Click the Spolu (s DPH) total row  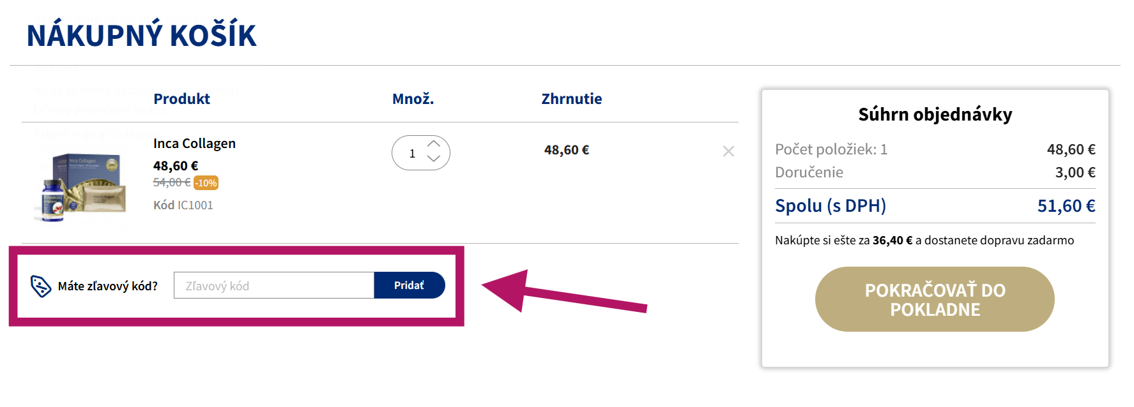[831, 205]
